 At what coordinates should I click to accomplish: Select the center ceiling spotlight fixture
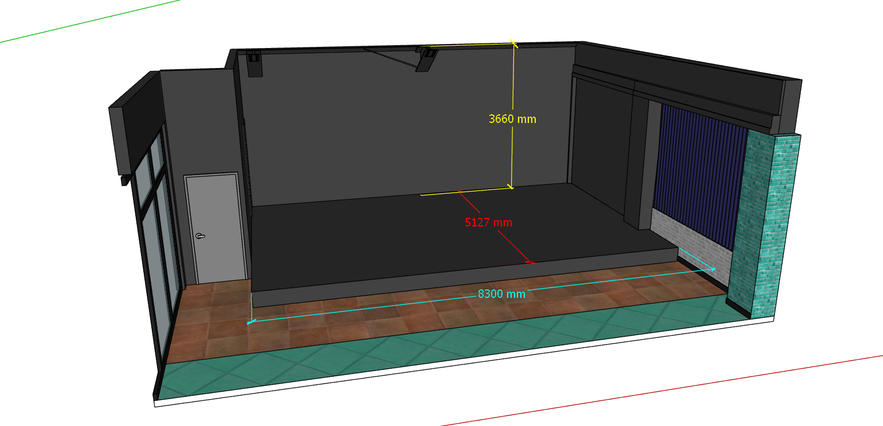point(426,59)
